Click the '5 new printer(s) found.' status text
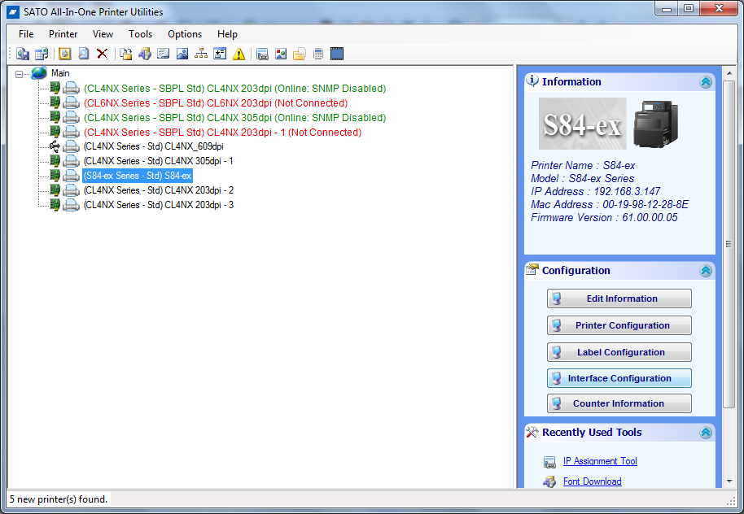744x514 pixels. 59,499
